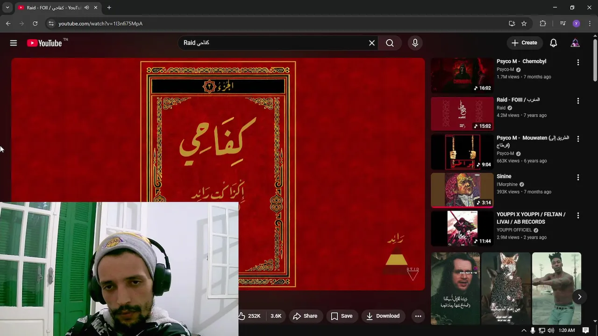Go back with the browser back arrow
The height and width of the screenshot is (336, 598).
tap(8, 23)
